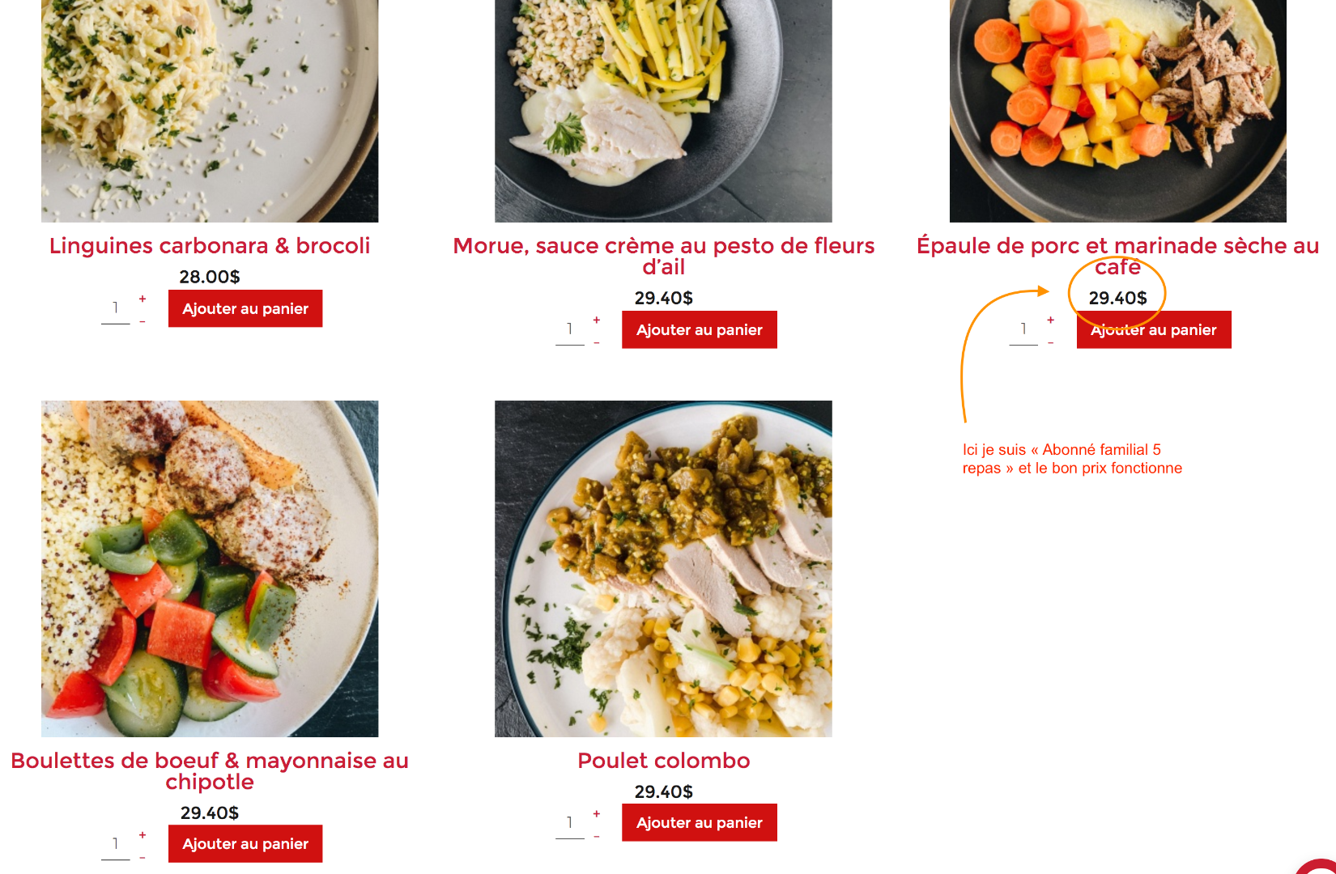The height and width of the screenshot is (874, 1336).
Task: Click the Poulet colombo dish photo
Action: 663,568
